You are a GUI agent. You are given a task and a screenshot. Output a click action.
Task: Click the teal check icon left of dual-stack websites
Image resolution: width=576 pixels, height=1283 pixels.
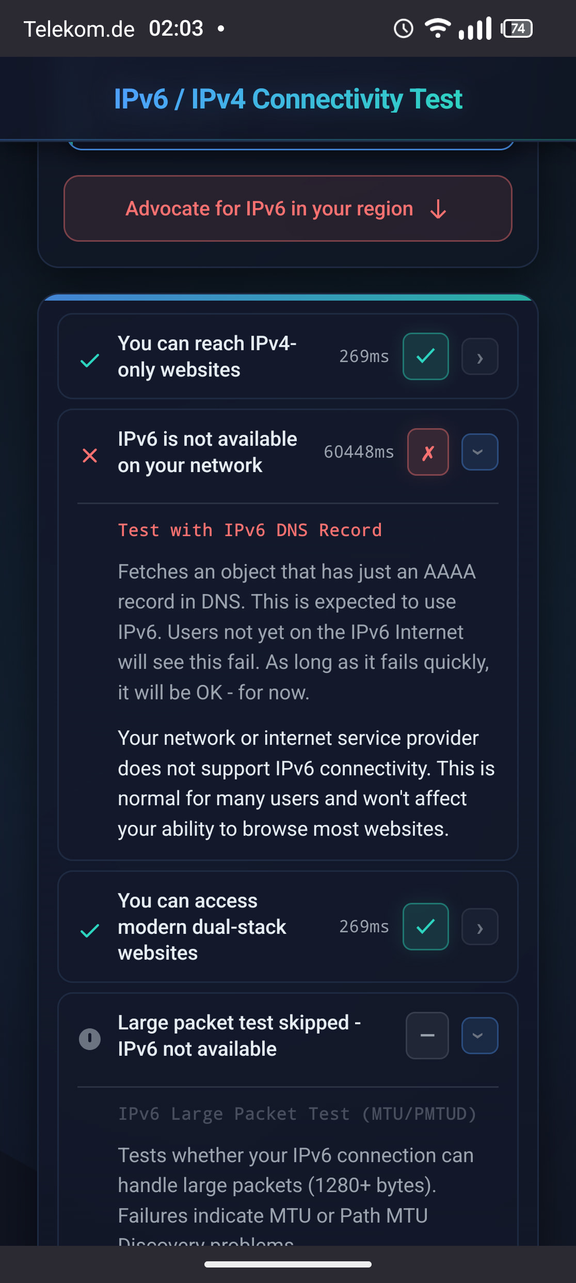90,931
